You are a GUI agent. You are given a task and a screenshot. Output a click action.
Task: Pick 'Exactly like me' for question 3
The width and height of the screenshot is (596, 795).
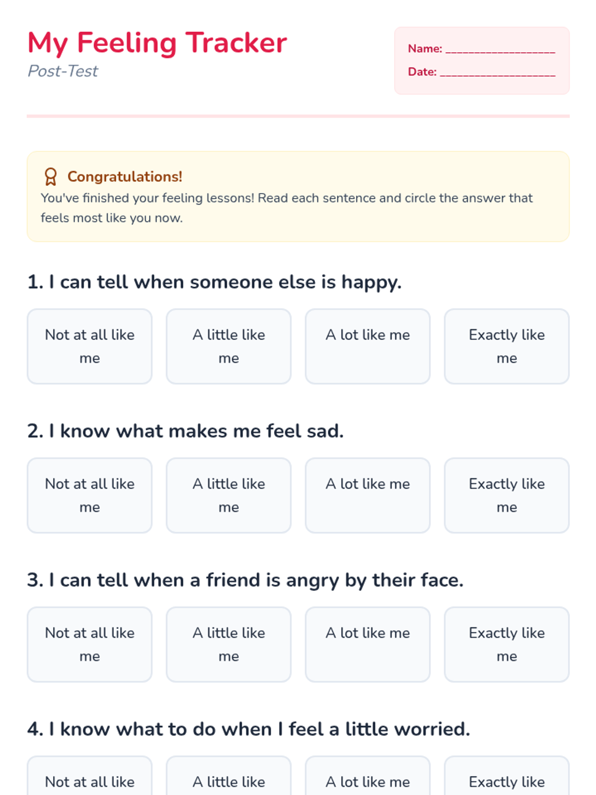click(x=507, y=644)
